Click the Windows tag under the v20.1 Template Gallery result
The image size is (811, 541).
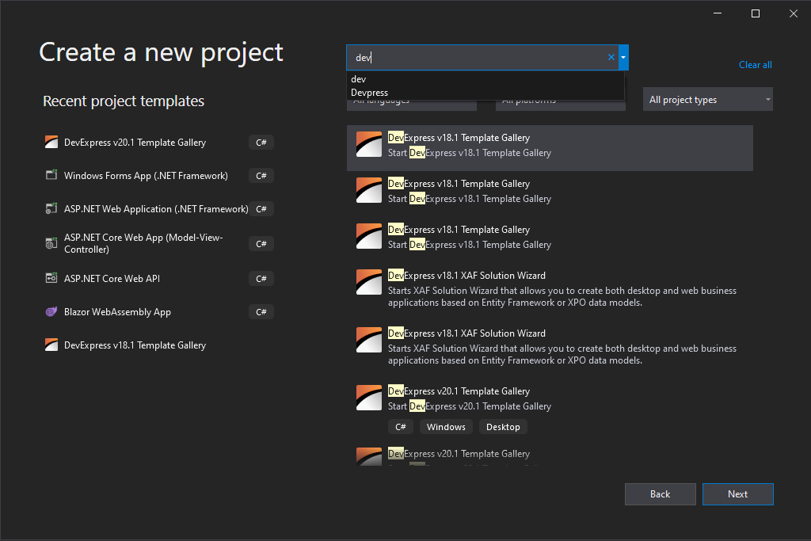(446, 427)
